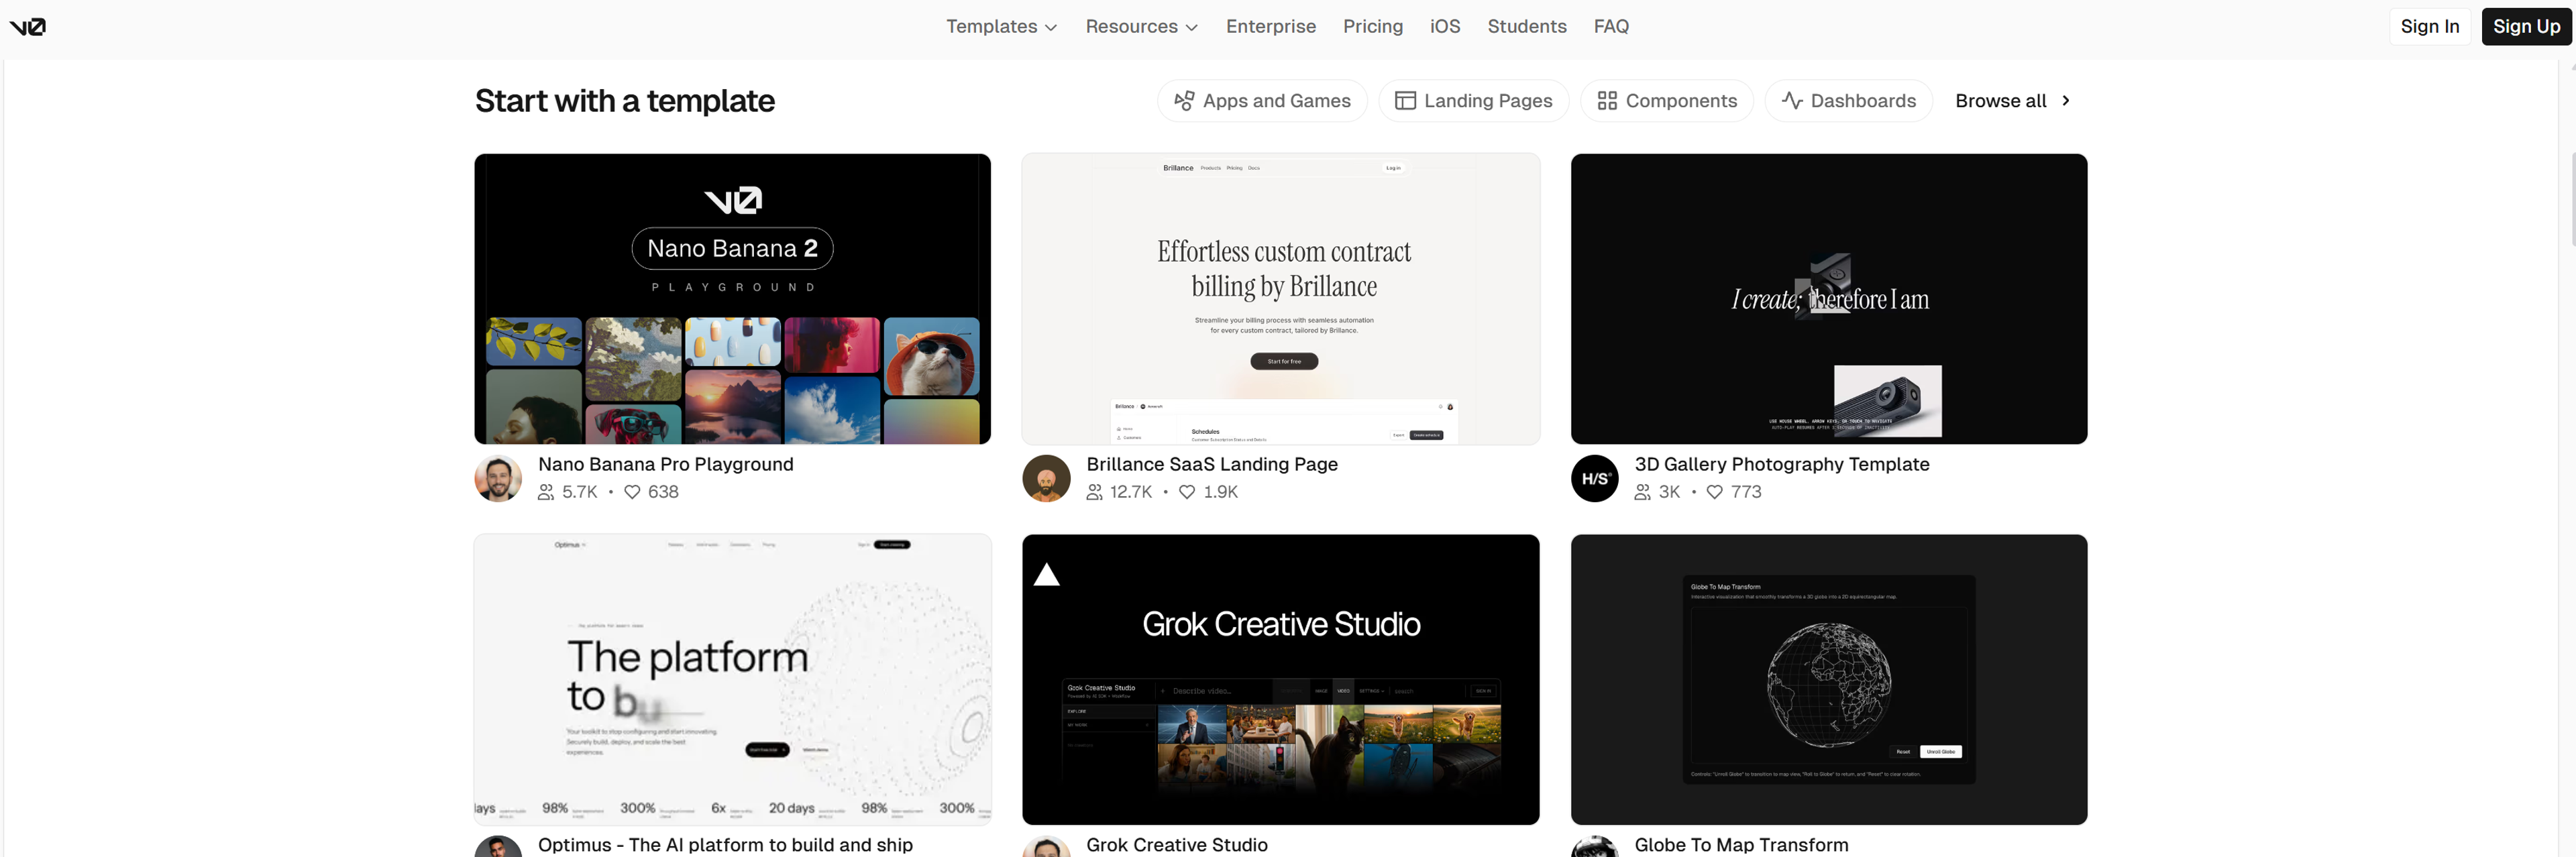
Task: Expand the Templates dropdown menu
Action: coord(1001,27)
